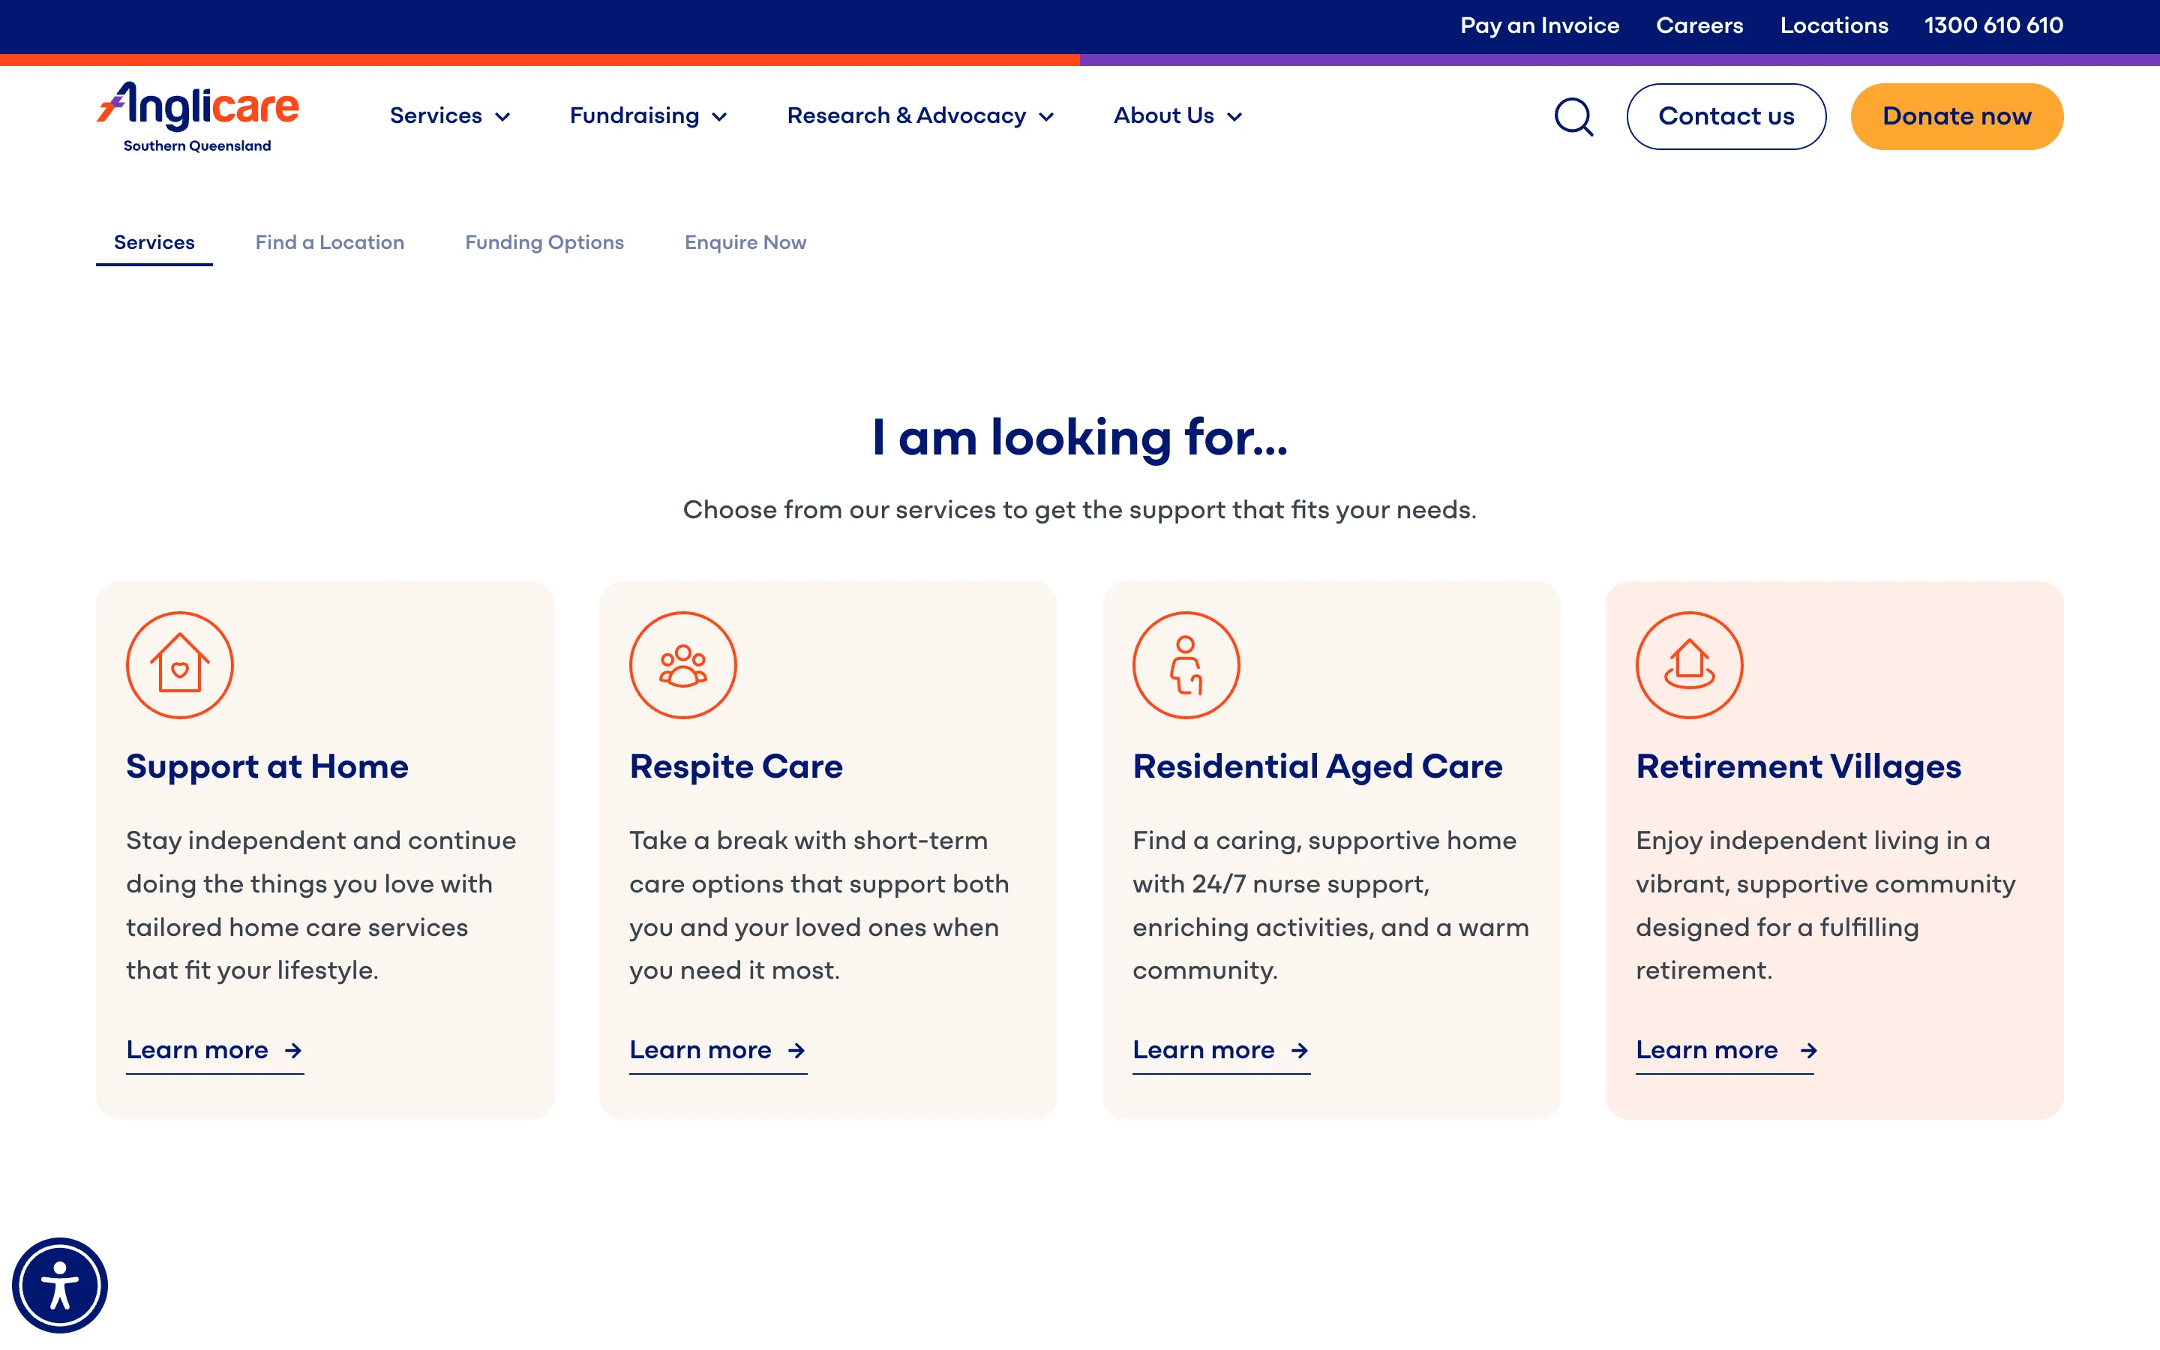Switch to the Find a Location tab

(x=329, y=243)
